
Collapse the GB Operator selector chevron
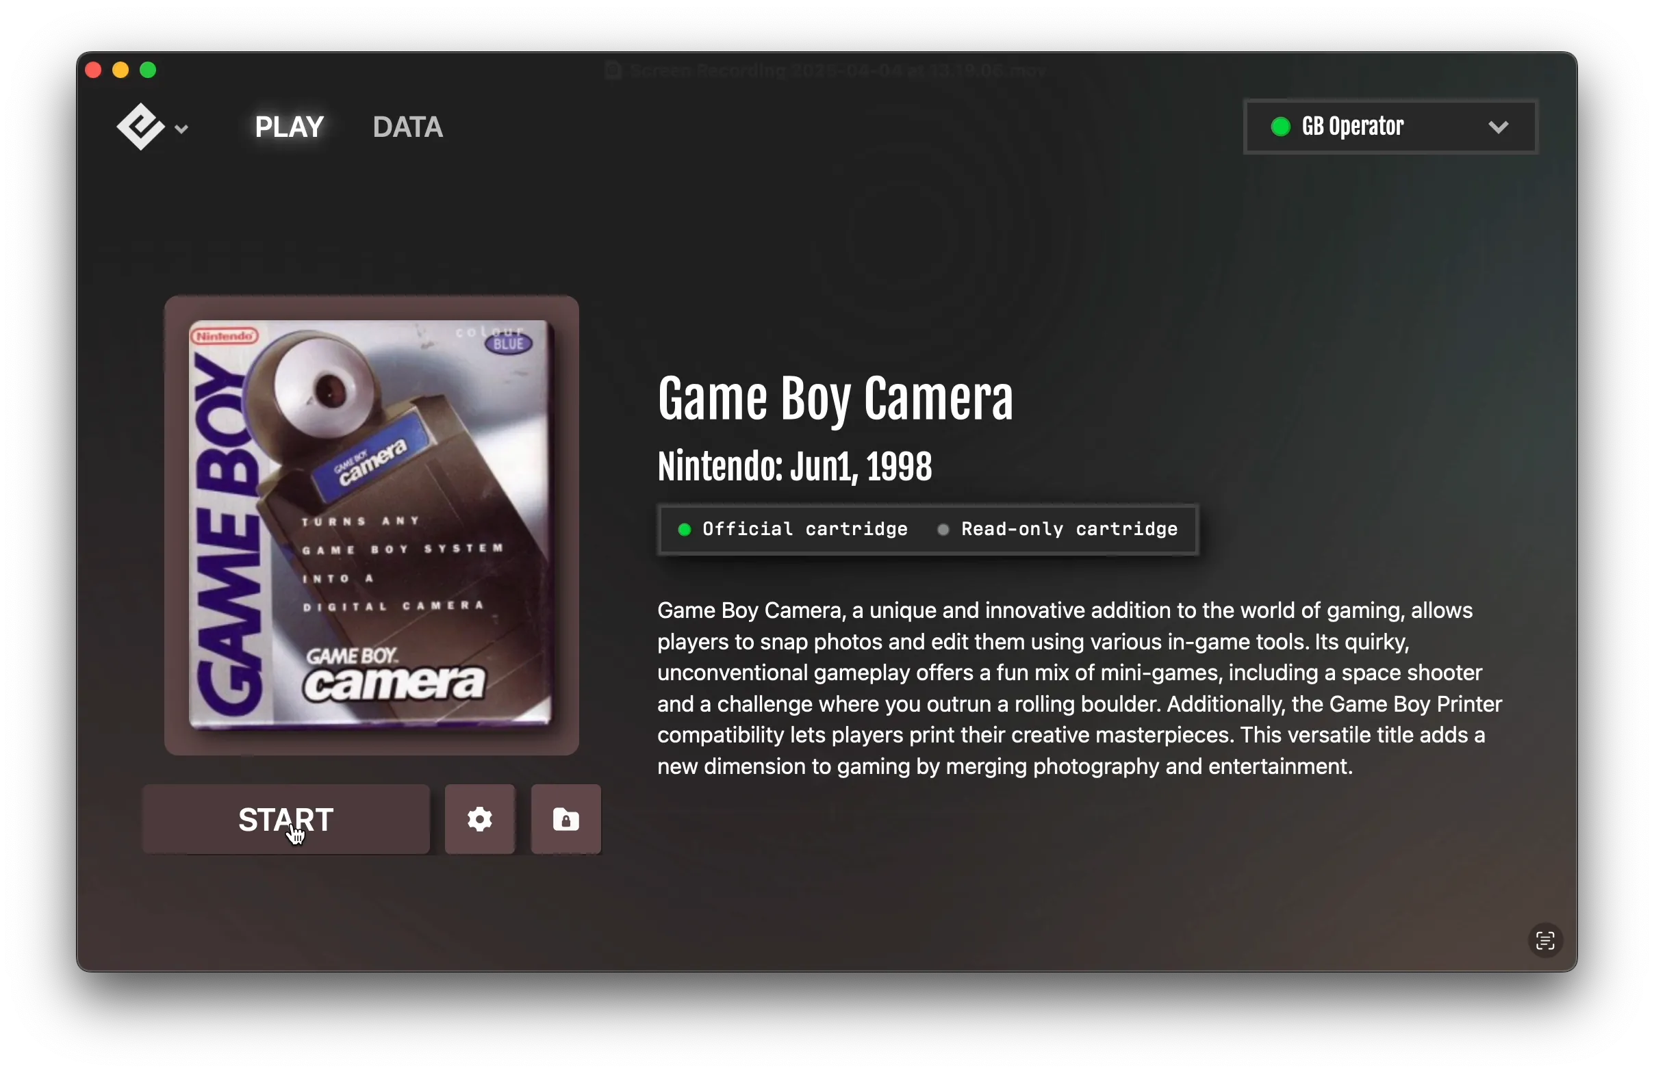pos(1499,127)
